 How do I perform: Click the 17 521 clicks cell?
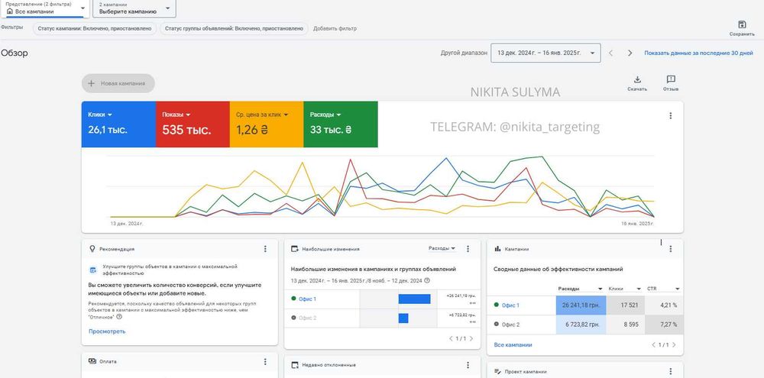[x=626, y=305]
